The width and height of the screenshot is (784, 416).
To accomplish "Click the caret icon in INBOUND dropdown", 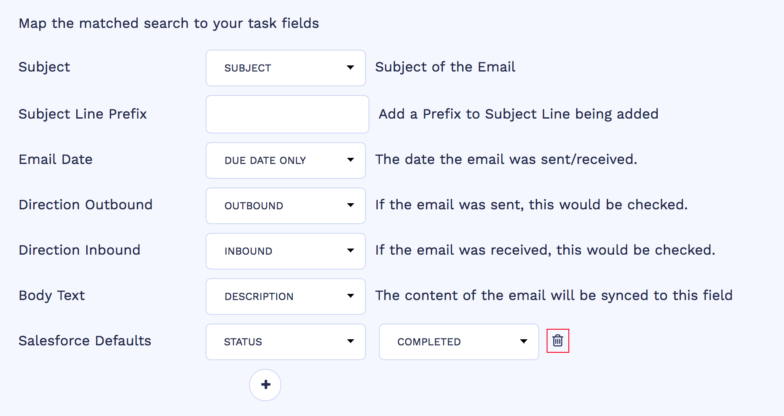I will 350,251.
